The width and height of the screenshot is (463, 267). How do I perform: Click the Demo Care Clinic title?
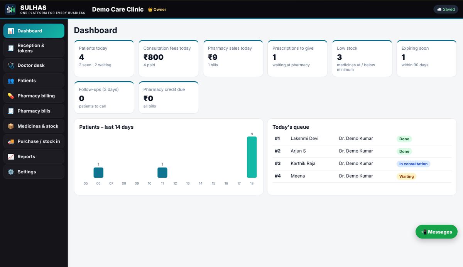click(x=118, y=9)
